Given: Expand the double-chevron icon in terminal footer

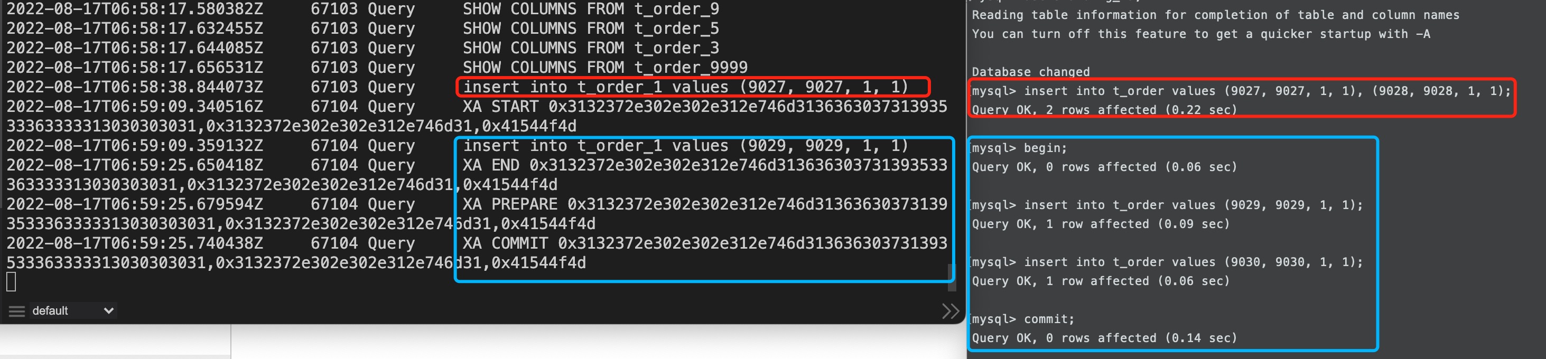Looking at the screenshot, I should (950, 311).
